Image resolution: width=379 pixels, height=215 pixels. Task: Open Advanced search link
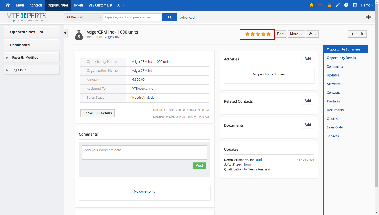coord(187,17)
